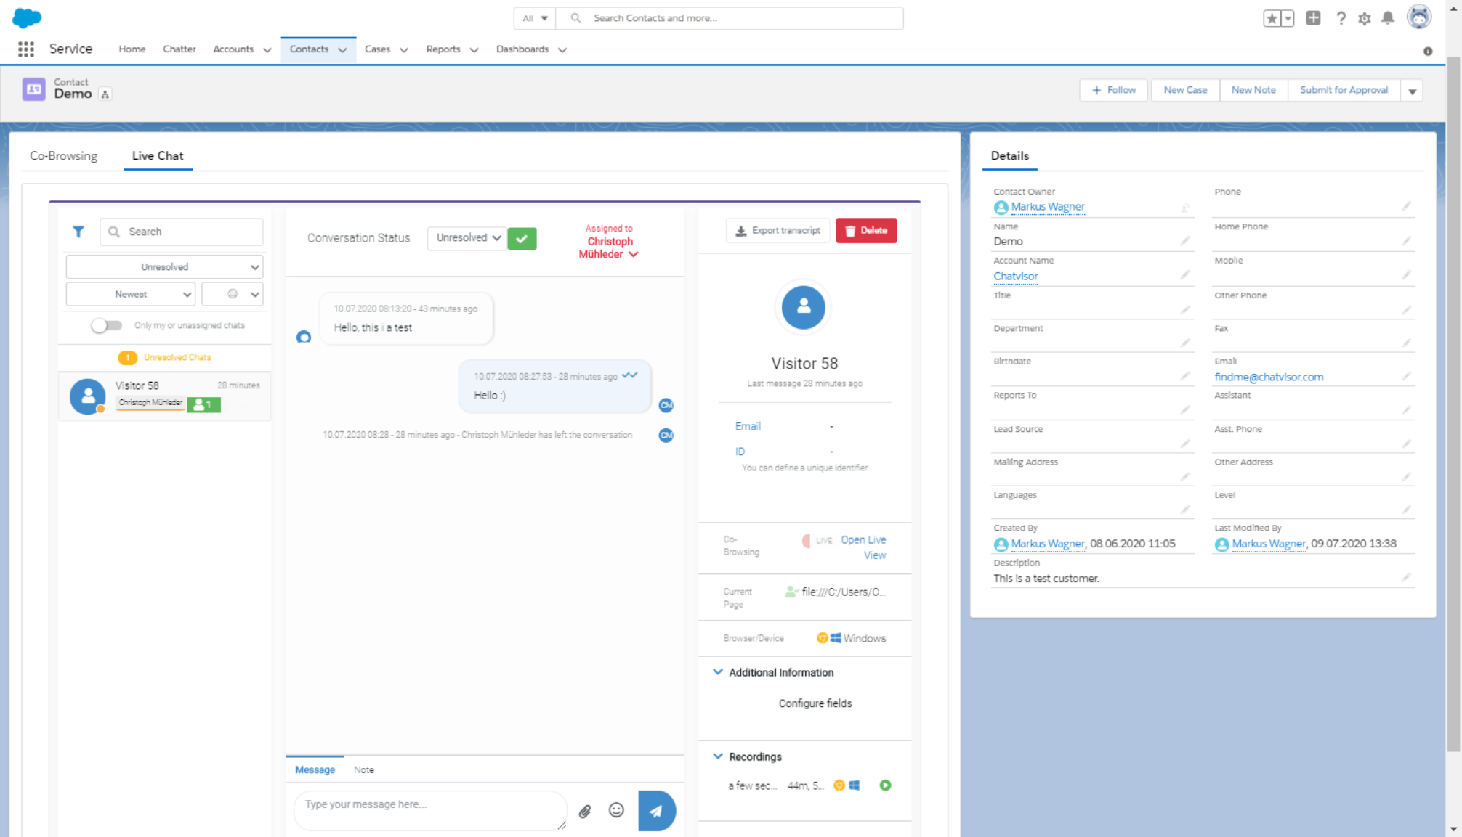Edit the Name field pencil icon
Screen dimensions: 1462x837
1185,240
